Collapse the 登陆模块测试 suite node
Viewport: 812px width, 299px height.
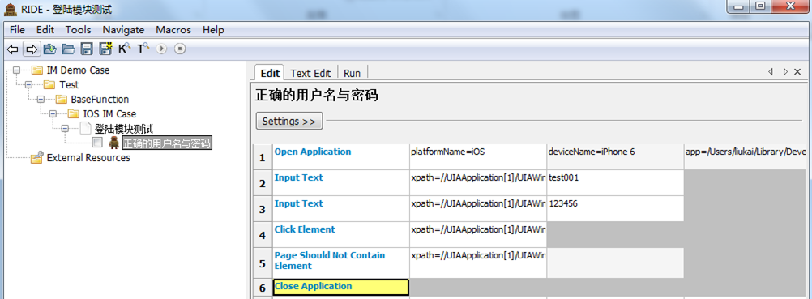coord(66,128)
